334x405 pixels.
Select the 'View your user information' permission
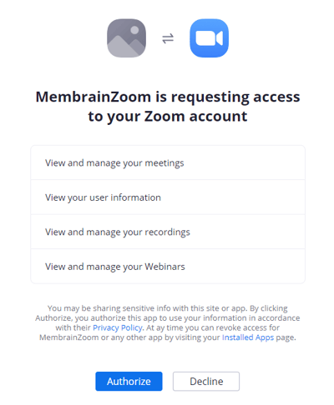(x=168, y=197)
